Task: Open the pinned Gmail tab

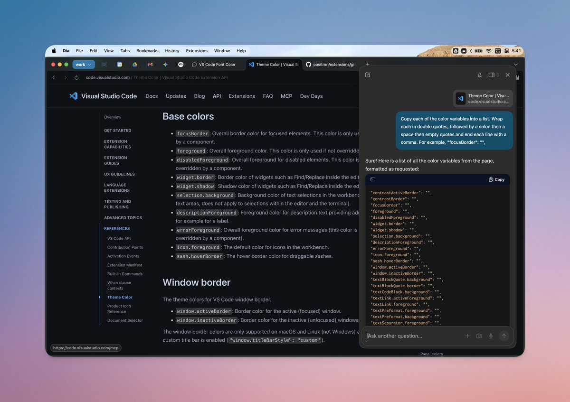Action: [x=150, y=65]
